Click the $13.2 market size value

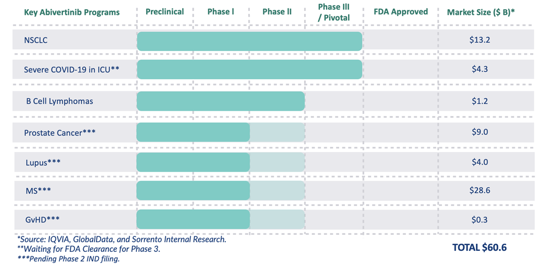480,40
